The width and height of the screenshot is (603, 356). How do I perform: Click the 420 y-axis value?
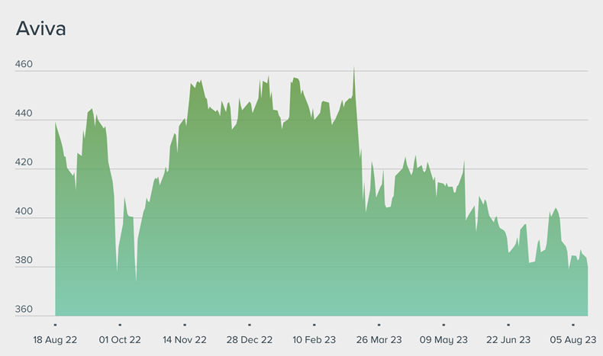[x=24, y=162]
